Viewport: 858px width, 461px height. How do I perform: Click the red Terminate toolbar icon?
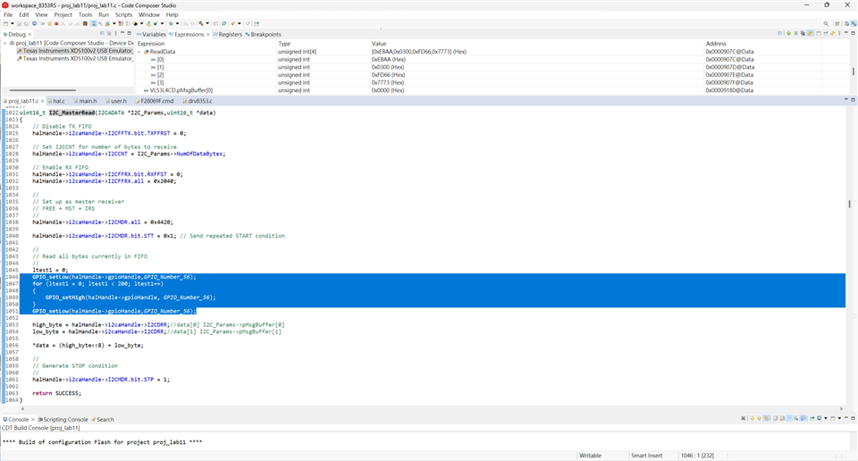[x=56, y=23]
